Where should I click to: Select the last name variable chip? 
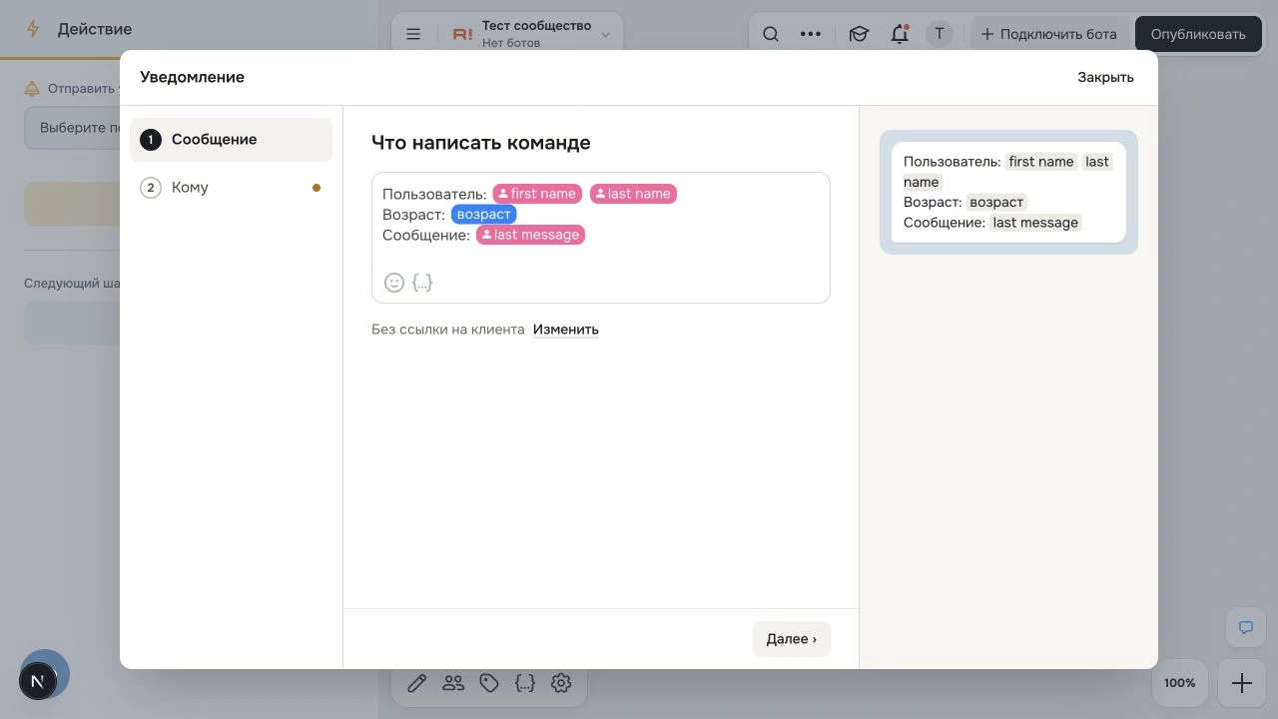[633, 194]
